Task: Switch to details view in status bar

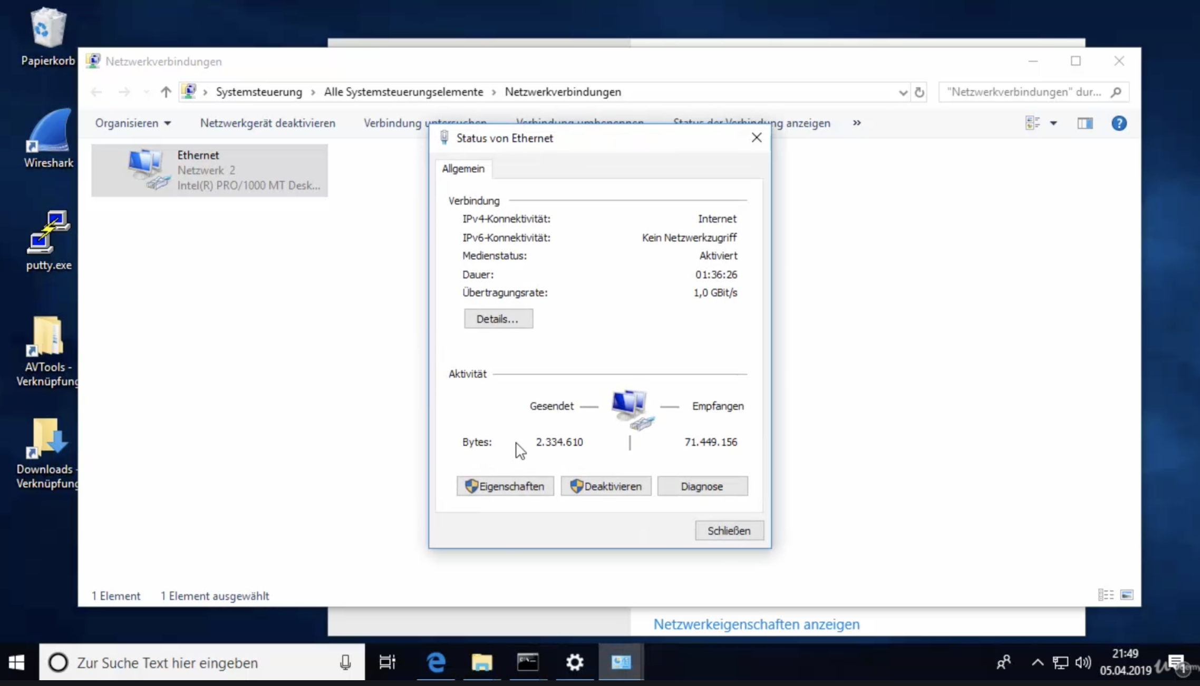Action: tap(1106, 595)
